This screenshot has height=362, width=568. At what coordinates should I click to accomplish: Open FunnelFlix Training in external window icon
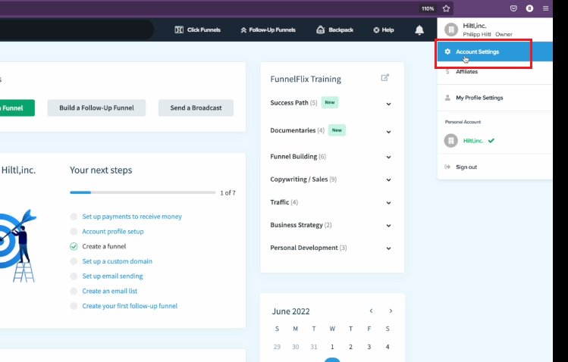pyautogui.click(x=384, y=78)
